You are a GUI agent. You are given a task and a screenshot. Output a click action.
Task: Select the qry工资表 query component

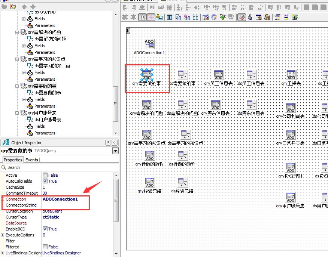[291, 75]
